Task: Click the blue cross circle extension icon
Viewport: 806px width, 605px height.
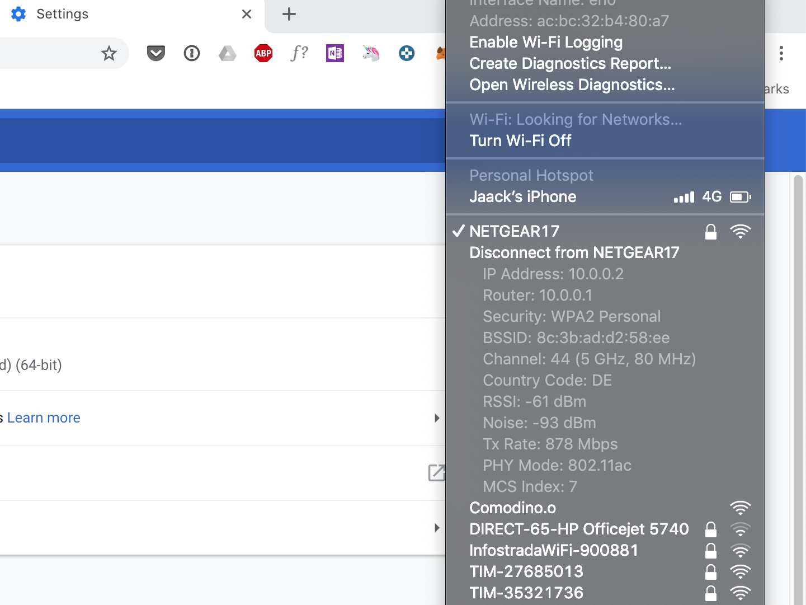Action: (407, 54)
